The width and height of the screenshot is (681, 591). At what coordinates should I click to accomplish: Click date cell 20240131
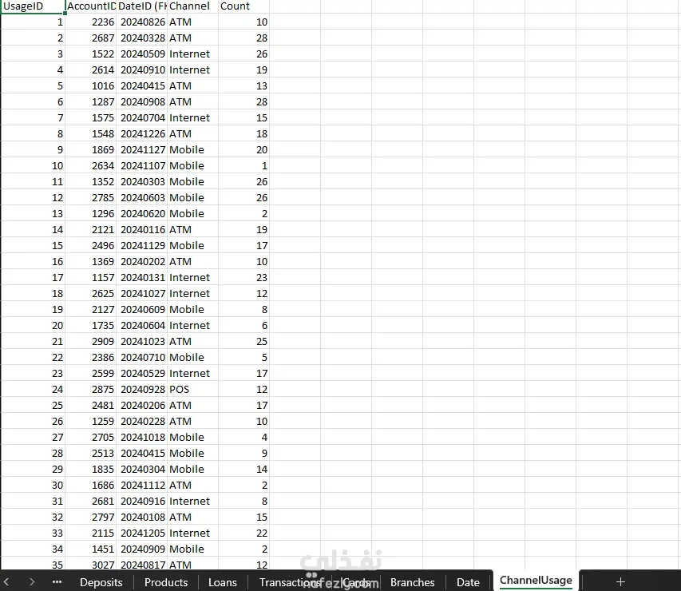(141, 277)
